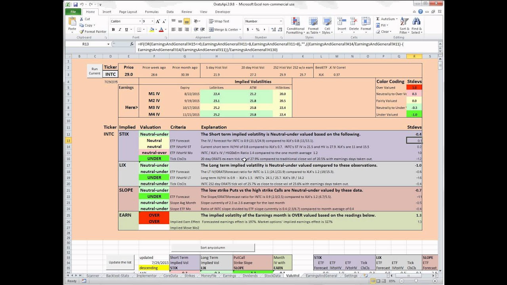Open the fill color dropdown arrow
The height and width of the screenshot is (285, 507).
pos(156,30)
